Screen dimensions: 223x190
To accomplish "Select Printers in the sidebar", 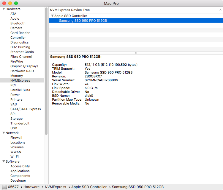I will (x=16, y=99).
